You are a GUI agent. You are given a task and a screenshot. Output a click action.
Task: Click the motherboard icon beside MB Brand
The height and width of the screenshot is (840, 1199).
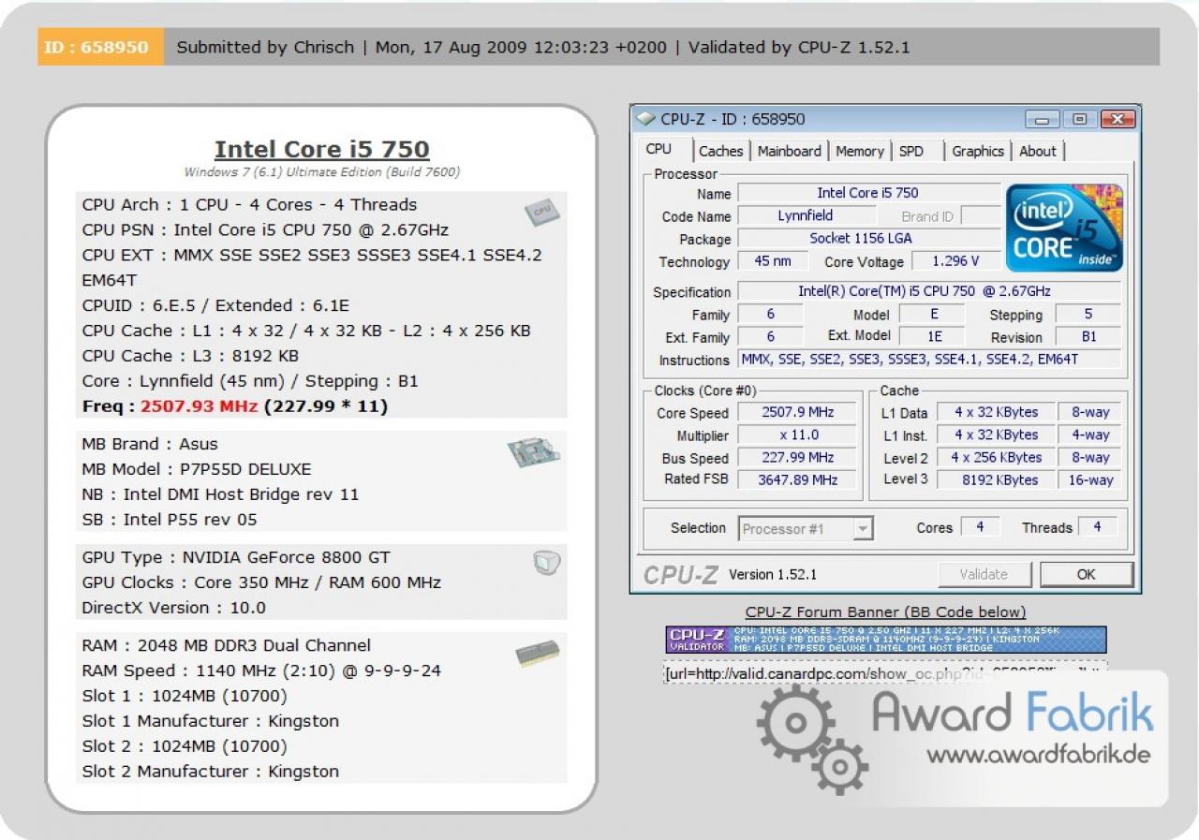[x=533, y=453]
